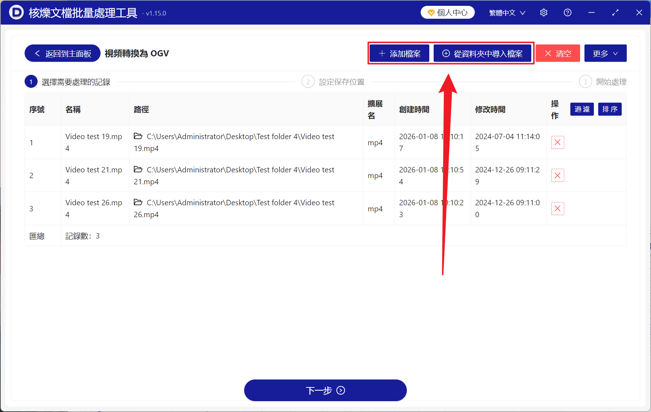This screenshot has width=651, height=412.
Task: Click the plus icon on 添加檔案 button
Action: [381, 53]
